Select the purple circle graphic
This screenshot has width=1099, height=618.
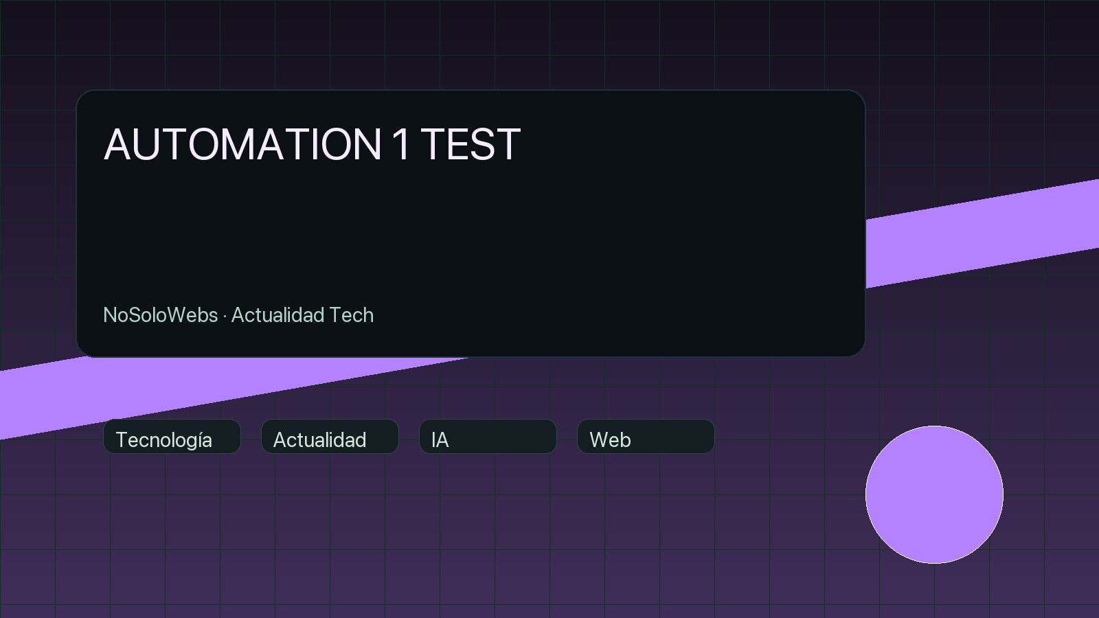(934, 493)
